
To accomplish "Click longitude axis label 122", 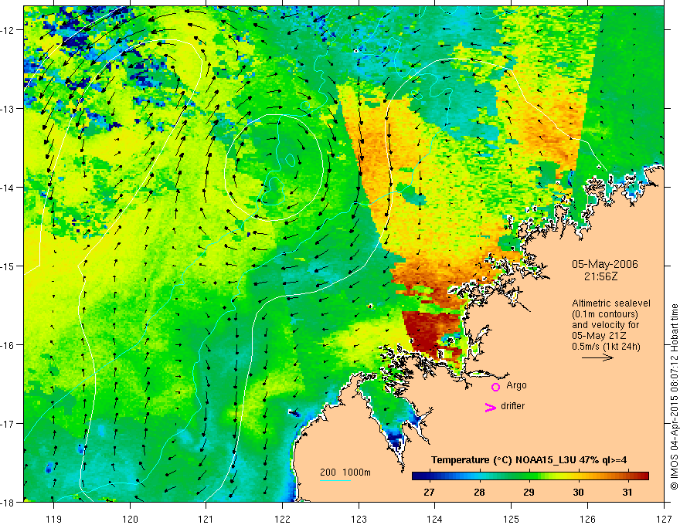I will click(x=282, y=519).
